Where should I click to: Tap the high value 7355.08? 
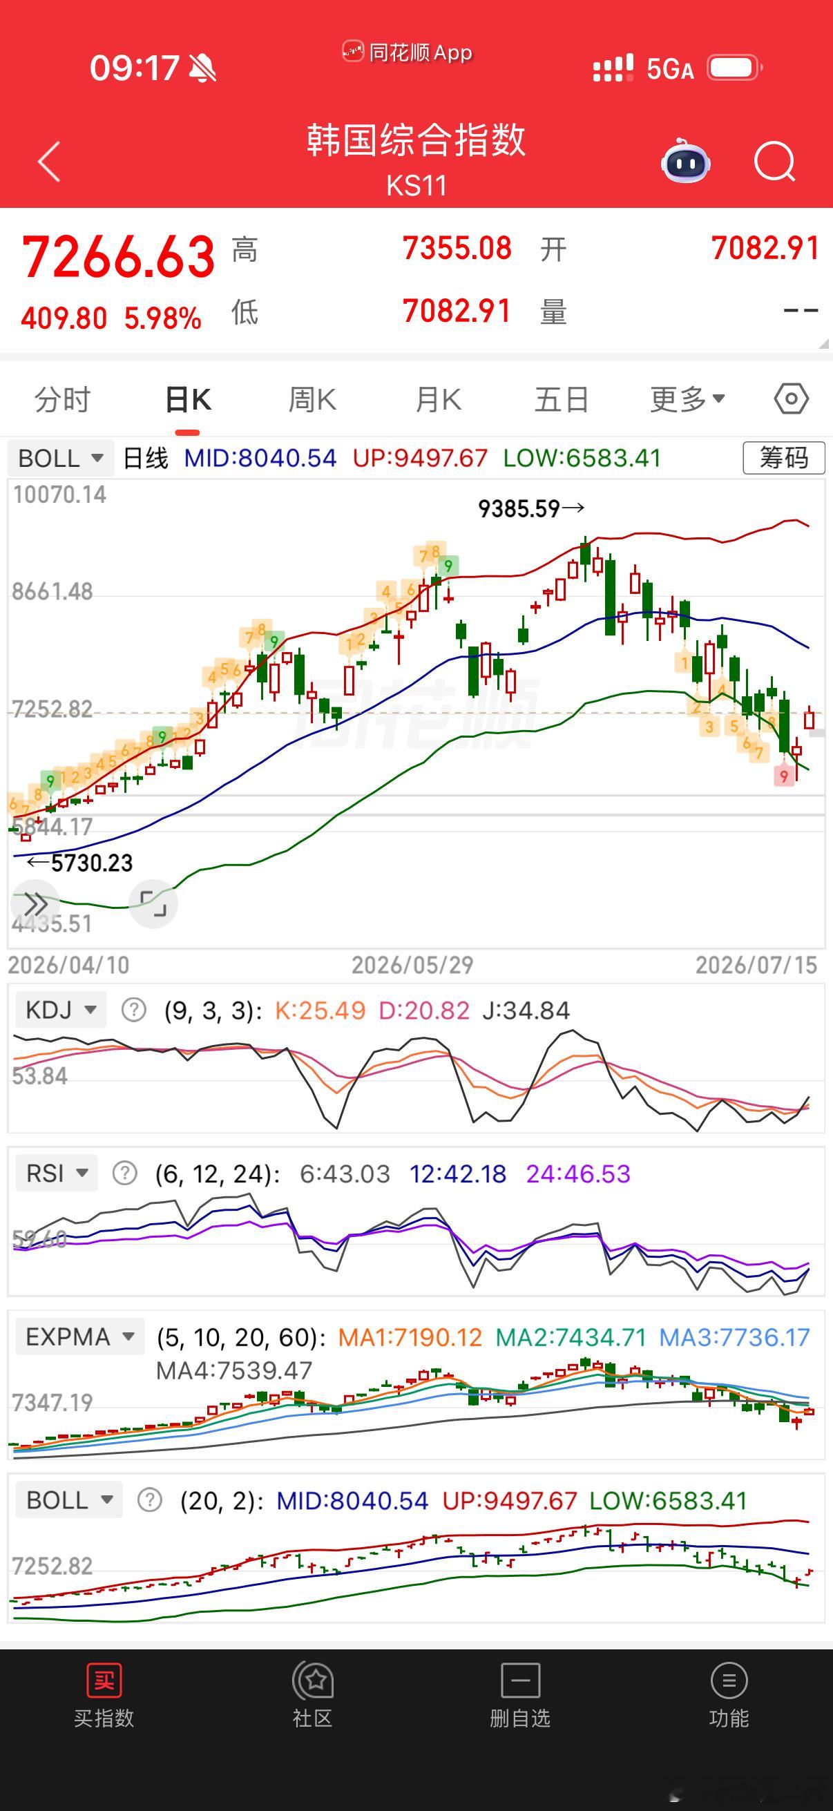click(457, 248)
